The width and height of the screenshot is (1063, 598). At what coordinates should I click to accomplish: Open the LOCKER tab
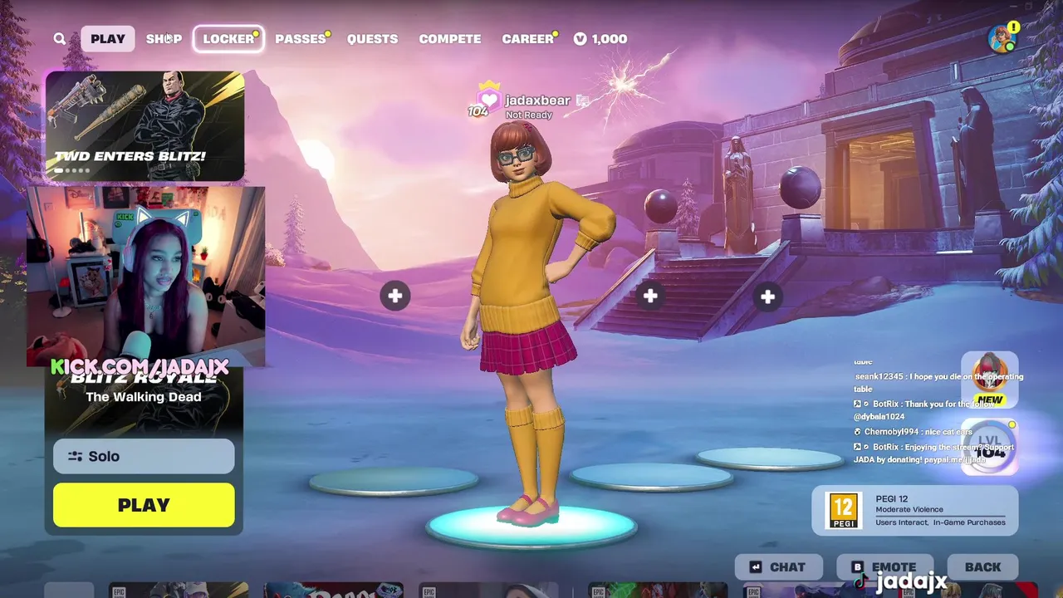pos(228,39)
